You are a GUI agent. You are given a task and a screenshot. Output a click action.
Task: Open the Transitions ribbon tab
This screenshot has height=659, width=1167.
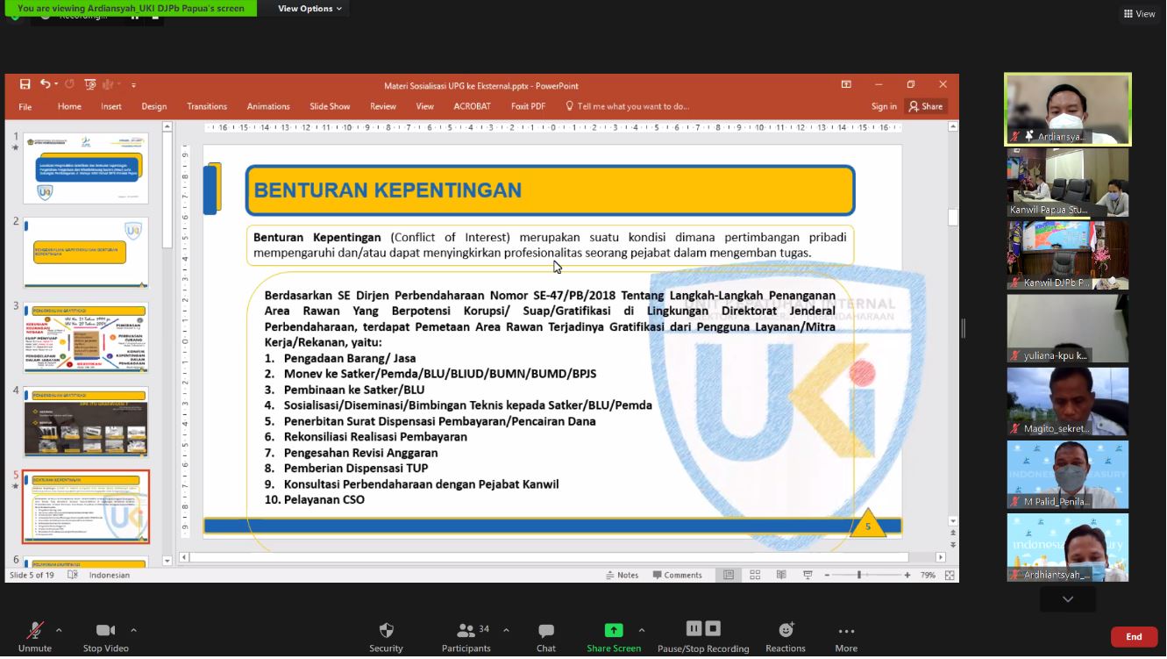tap(207, 107)
